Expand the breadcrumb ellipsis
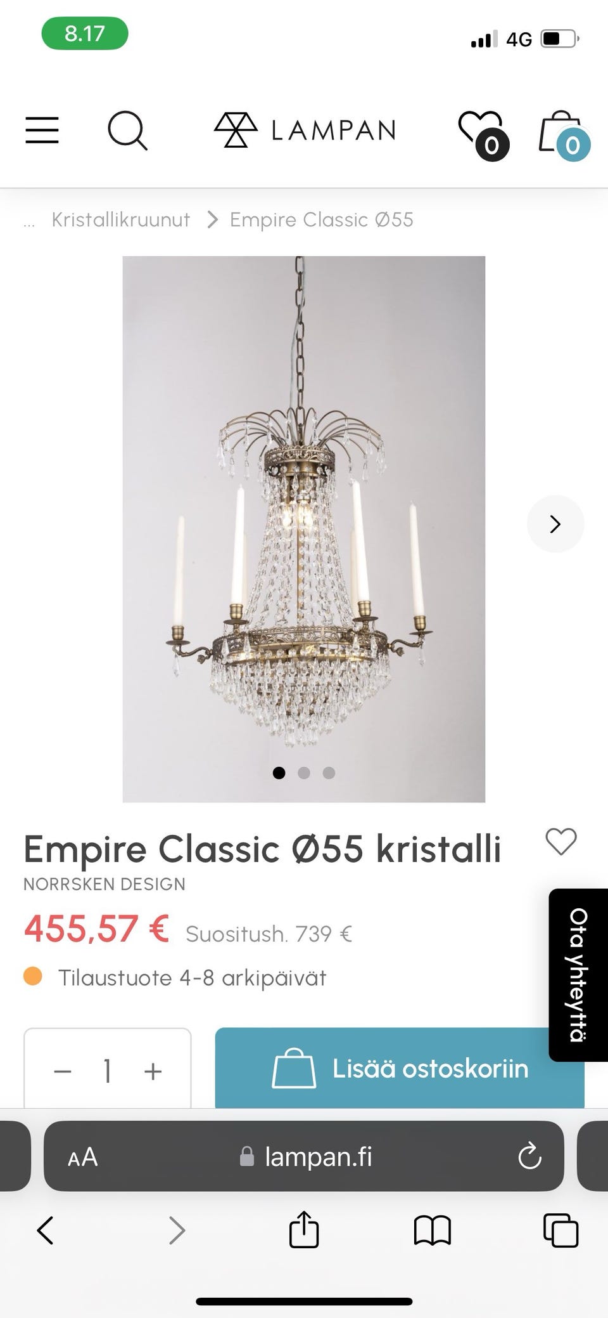This screenshot has height=1318, width=608. 29,222
